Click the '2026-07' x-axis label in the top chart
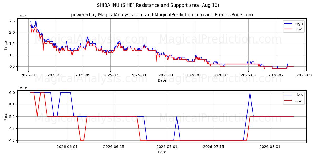 276,75
